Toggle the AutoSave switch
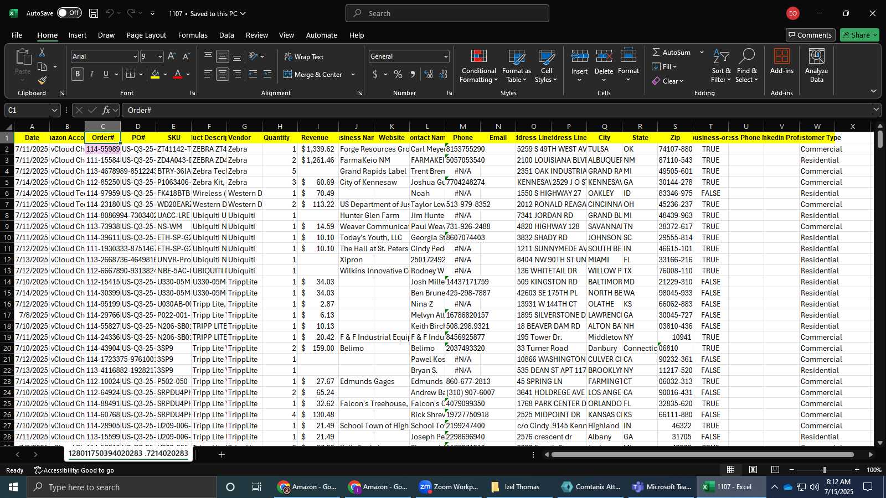886x498 pixels. [69, 13]
